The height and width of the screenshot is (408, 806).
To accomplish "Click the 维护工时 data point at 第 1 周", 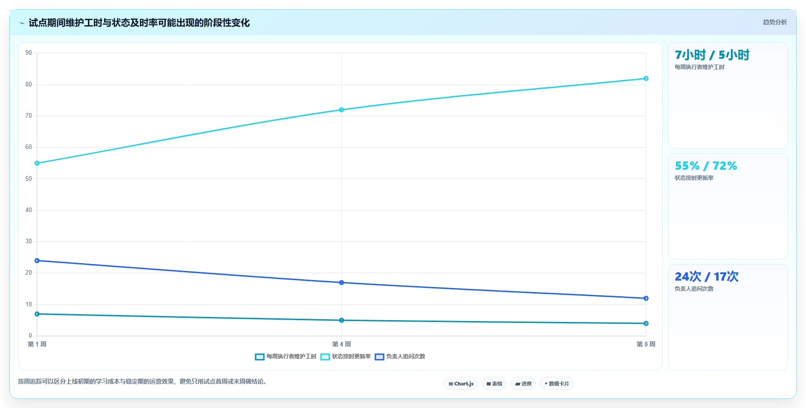I will [37, 314].
